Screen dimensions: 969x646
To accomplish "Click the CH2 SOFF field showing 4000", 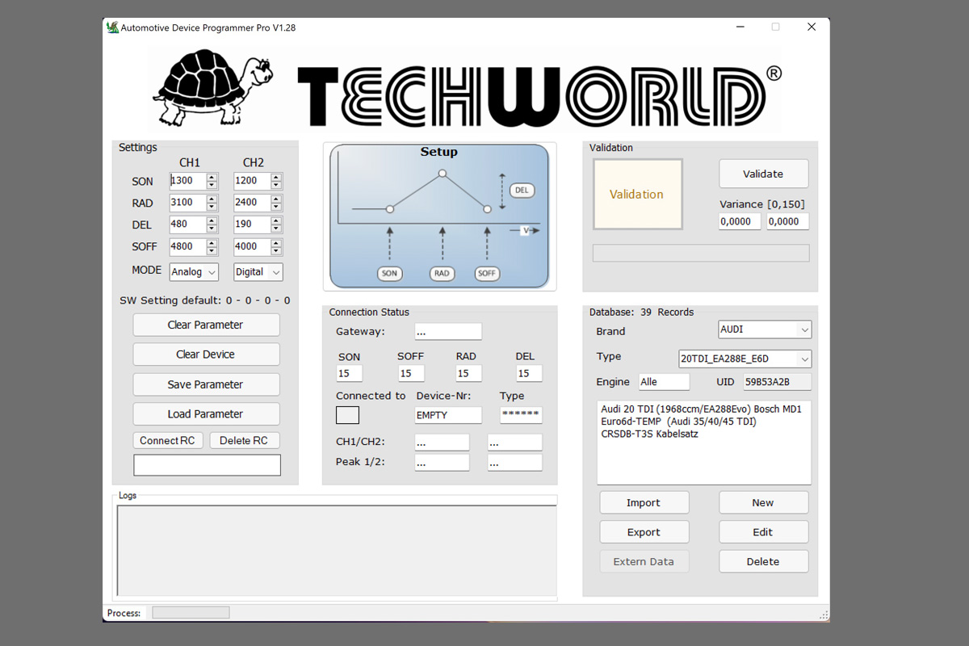I will pyautogui.click(x=253, y=246).
